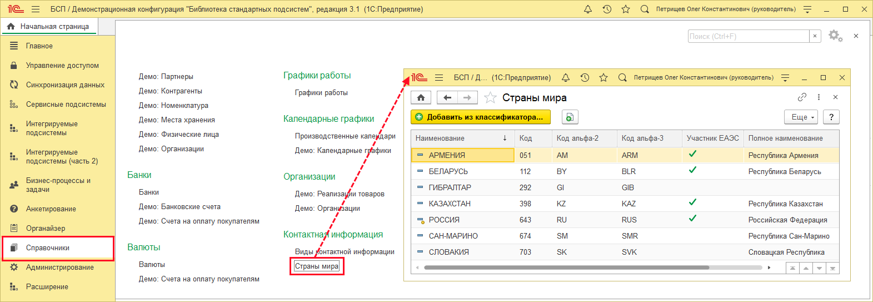
Task: Jump to first row arrow button
Action: 793,268
